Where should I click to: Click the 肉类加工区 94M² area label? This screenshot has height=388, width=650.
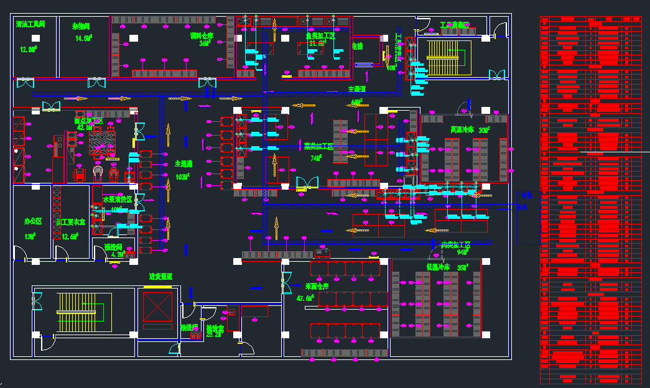click(x=454, y=249)
